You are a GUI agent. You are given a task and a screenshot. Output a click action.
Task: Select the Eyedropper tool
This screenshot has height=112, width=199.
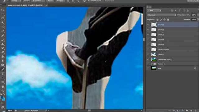[x=2, y=31]
